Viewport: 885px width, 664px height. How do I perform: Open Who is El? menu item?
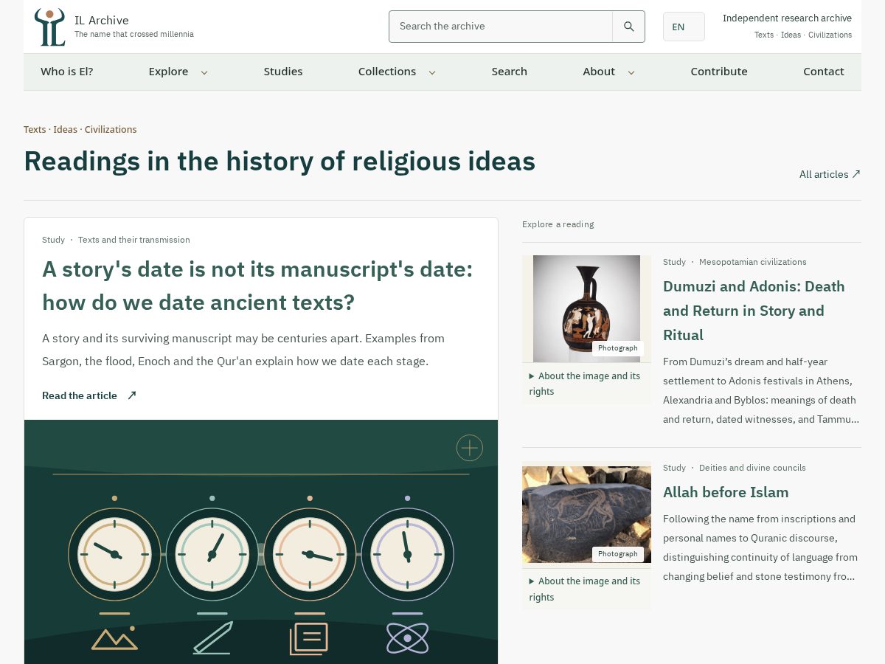point(67,72)
